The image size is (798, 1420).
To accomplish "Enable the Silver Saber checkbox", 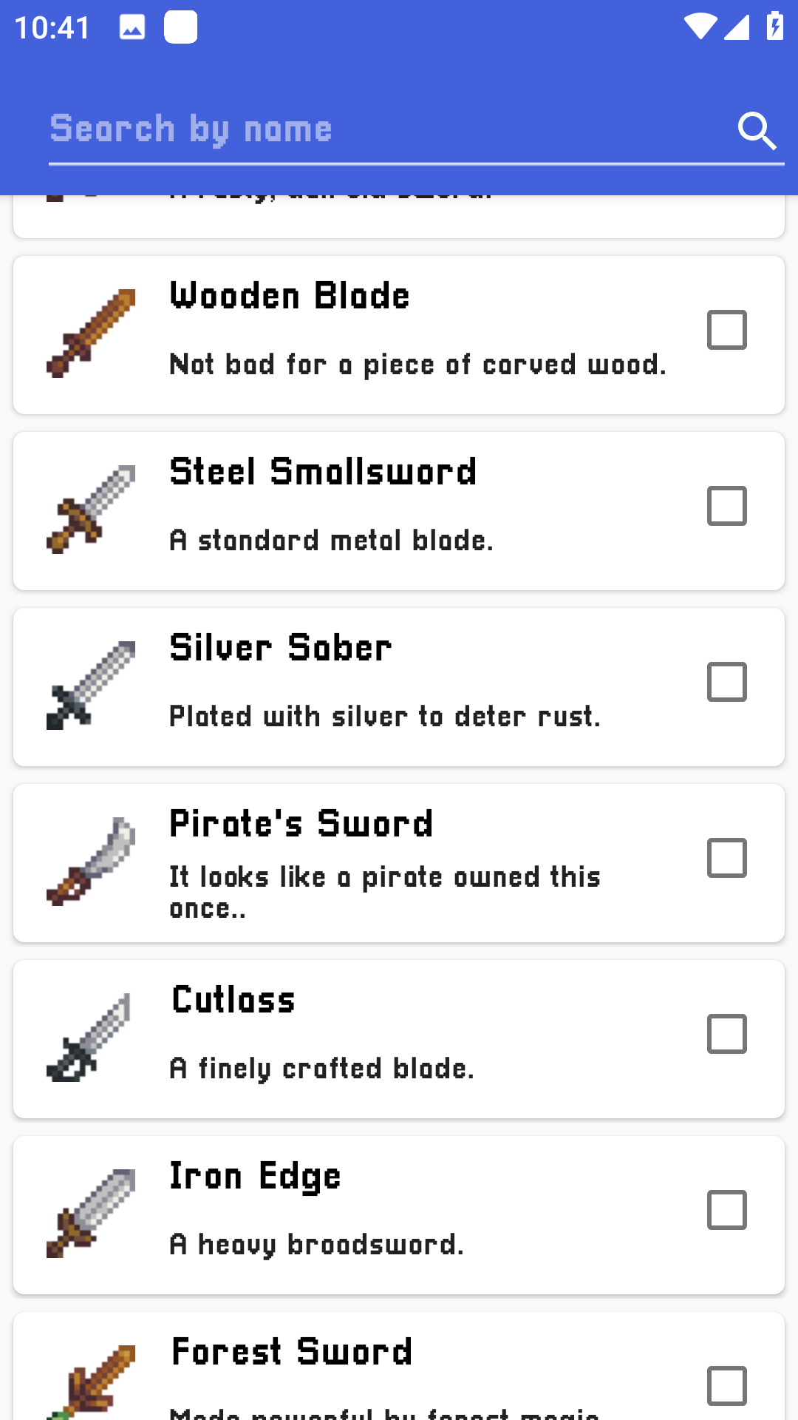I will coord(727,682).
